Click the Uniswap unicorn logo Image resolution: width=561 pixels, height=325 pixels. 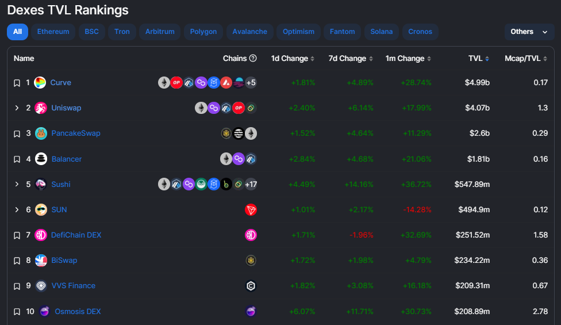41,108
